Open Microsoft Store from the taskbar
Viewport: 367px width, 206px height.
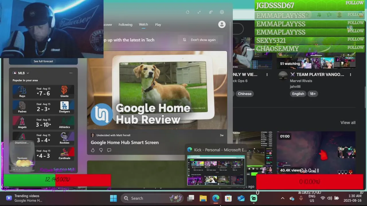[228, 198]
